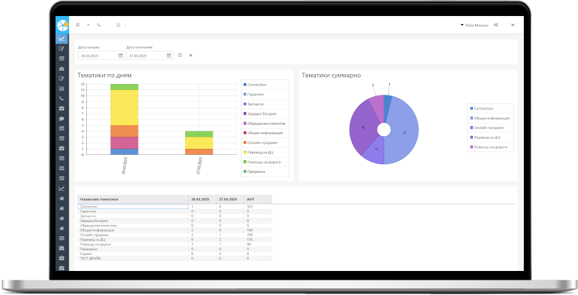Click the app logo in top-left corner
The width and height of the screenshot is (578, 295).
[x=62, y=25]
